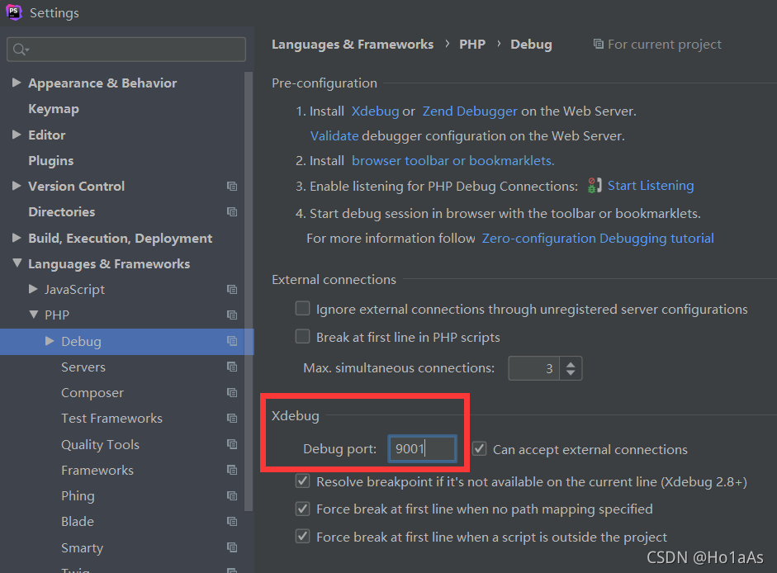Select Smarty in the PHP tree

(x=83, y=547)
